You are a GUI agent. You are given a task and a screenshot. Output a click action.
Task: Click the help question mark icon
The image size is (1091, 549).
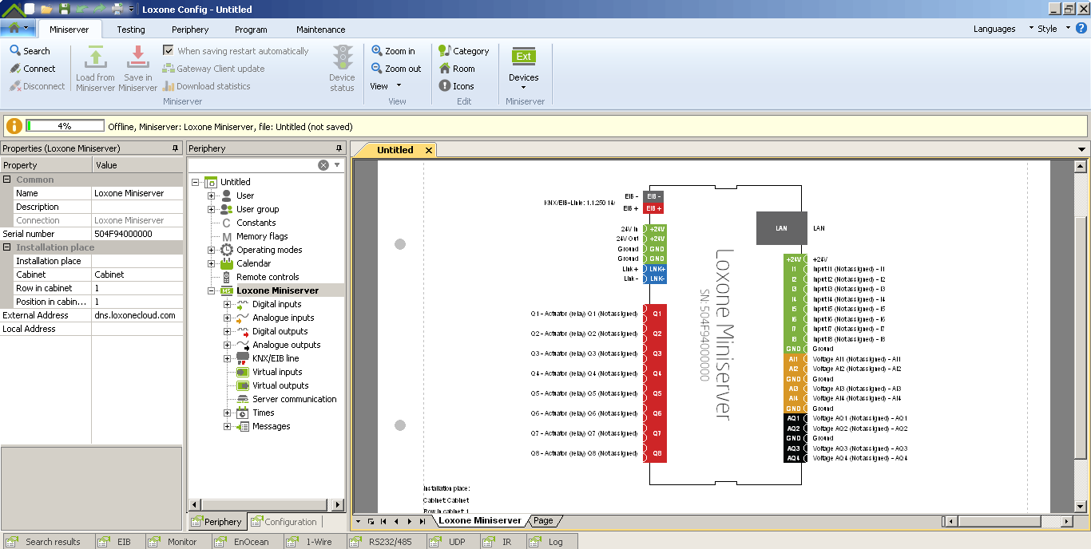click(1082, 29)
